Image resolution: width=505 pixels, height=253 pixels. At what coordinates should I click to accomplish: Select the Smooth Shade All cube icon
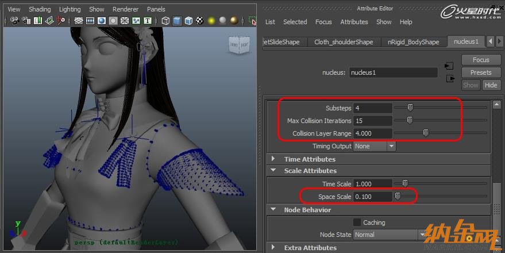177,21
